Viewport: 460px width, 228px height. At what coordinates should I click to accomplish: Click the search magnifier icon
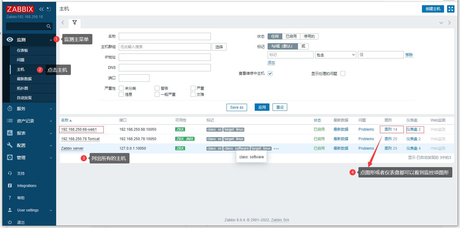click(x=48, y=26)
